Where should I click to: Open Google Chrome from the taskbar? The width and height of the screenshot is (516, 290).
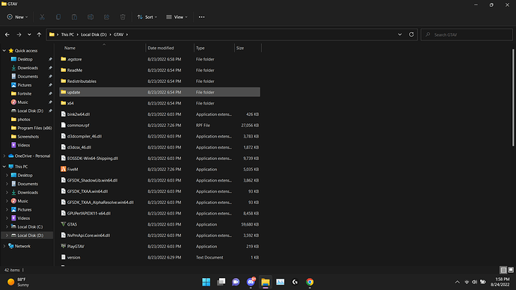310,282
